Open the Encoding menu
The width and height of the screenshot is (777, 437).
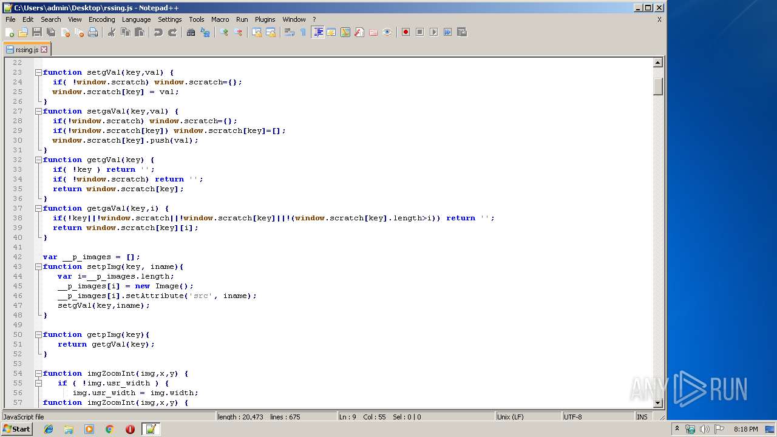(101, 19)
